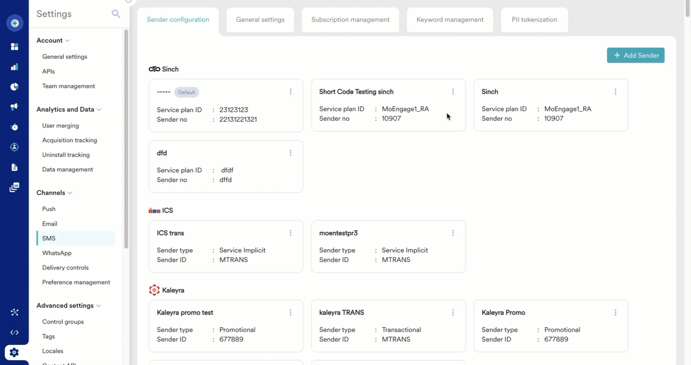Open General settings under Account

pos(65,57)
